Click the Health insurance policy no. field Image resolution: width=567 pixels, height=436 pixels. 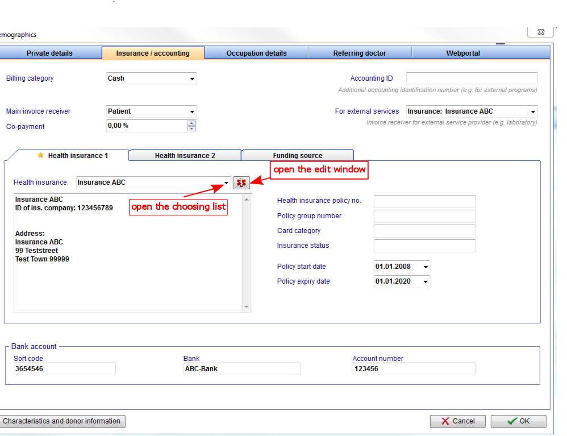425,201
